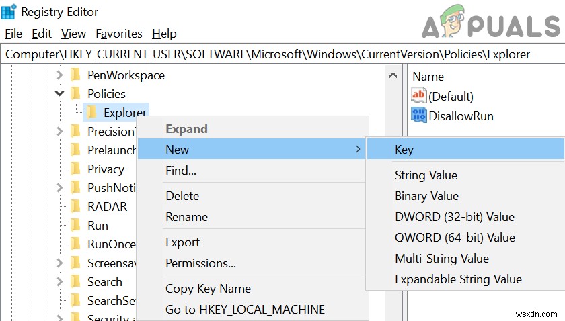Viewport: 565px width, 321px height.
Task: Select Expandable String Value
Action: pyautogui.click(x=465, y=279)
